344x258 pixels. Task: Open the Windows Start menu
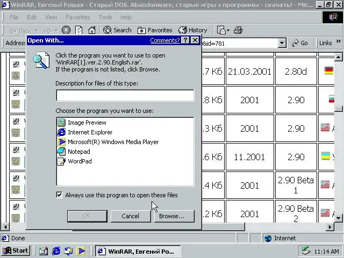[16, 251]
